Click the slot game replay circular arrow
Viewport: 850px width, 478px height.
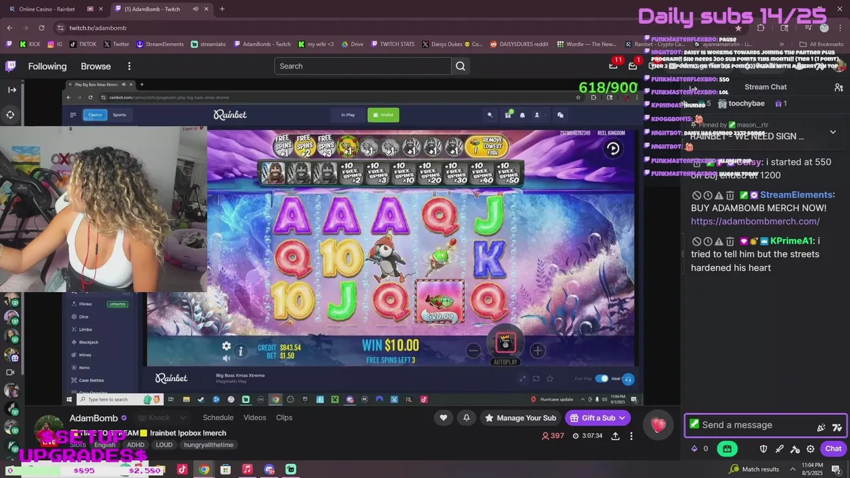coord(613,149)
